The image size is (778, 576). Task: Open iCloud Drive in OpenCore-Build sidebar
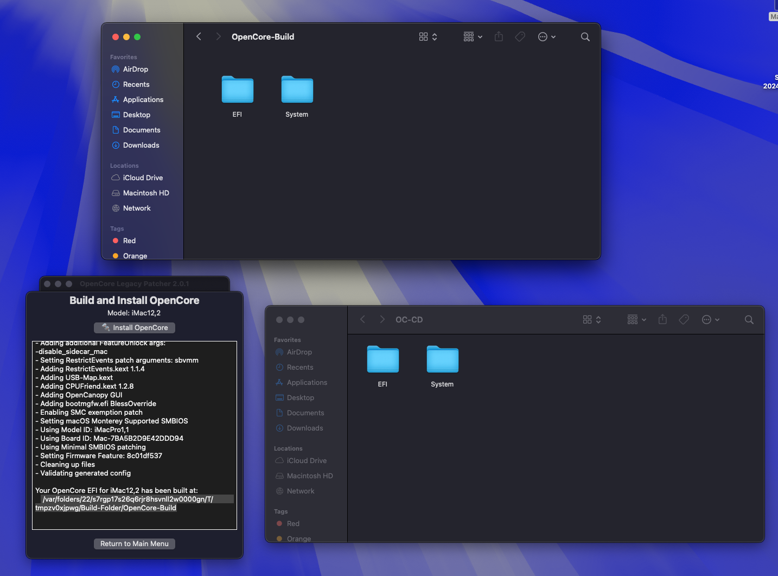[x=143, y=178]
